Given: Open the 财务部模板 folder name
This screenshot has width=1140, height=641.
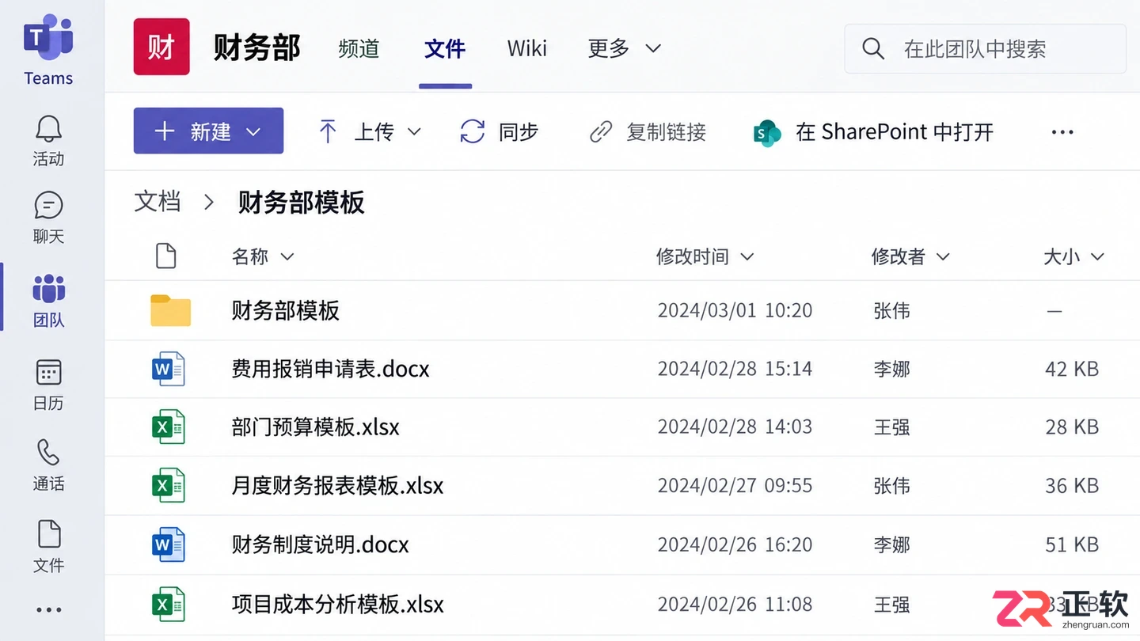Looking at the screenshot, I should click(285, 310).
